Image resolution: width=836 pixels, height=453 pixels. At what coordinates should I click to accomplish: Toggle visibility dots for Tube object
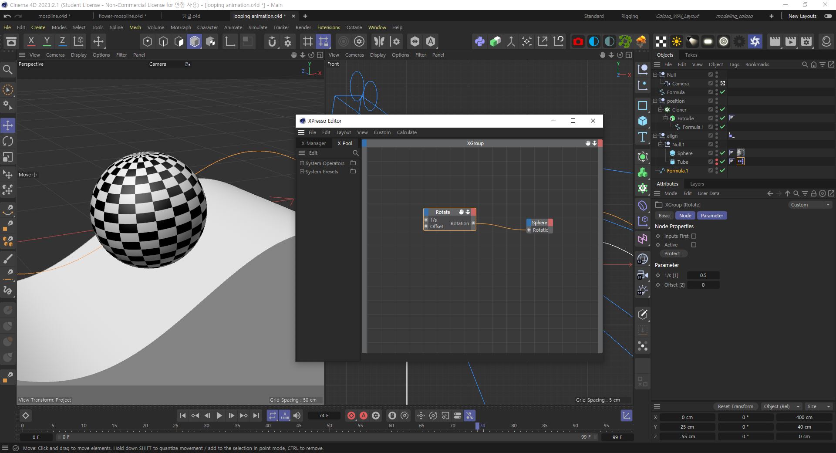[717, 162]
